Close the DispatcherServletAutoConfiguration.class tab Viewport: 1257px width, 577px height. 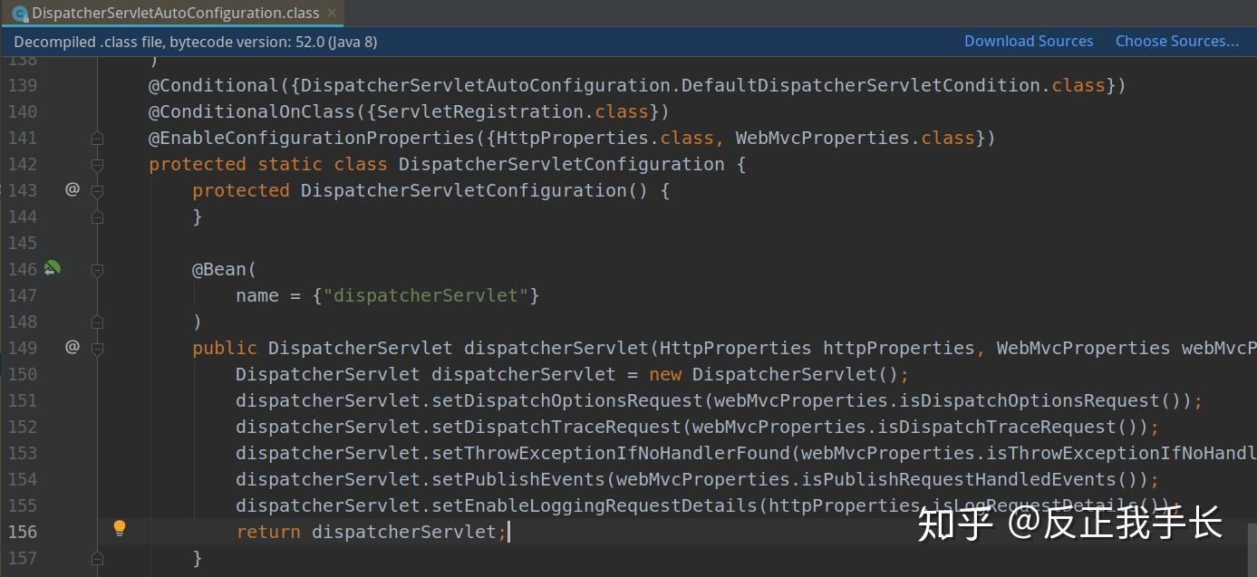pos(331,13)
